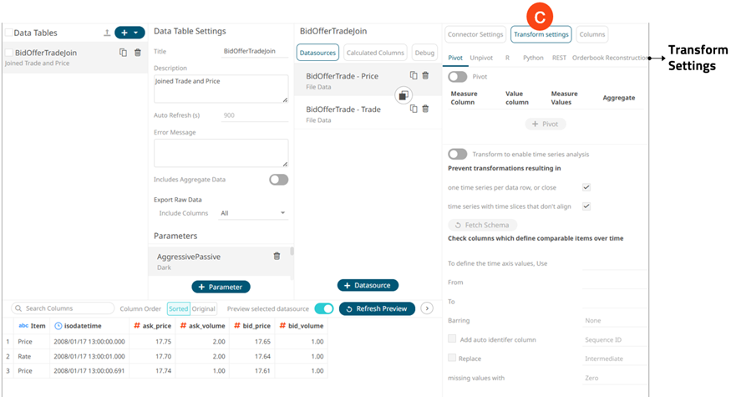Click the join icon between the datasources

[404, 95]
